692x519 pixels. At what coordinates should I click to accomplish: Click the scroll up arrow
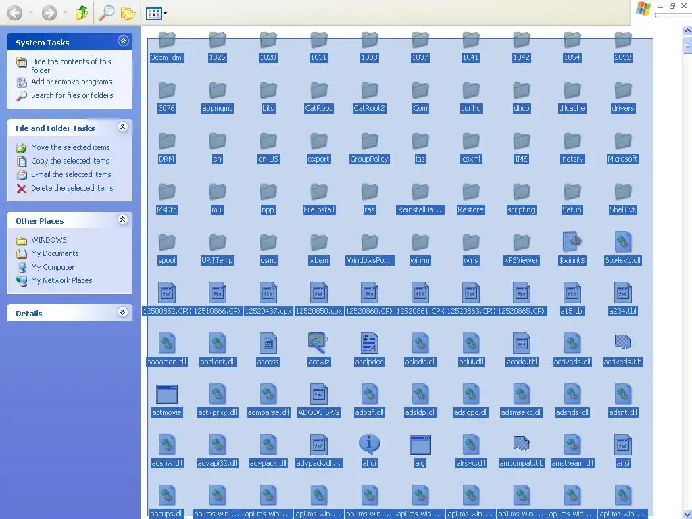[687, 31]
